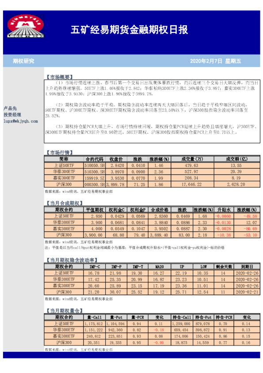Select the title 五矿经易期货金融期权日报
This screenshot has width=263, height=373.
[129, 30]
